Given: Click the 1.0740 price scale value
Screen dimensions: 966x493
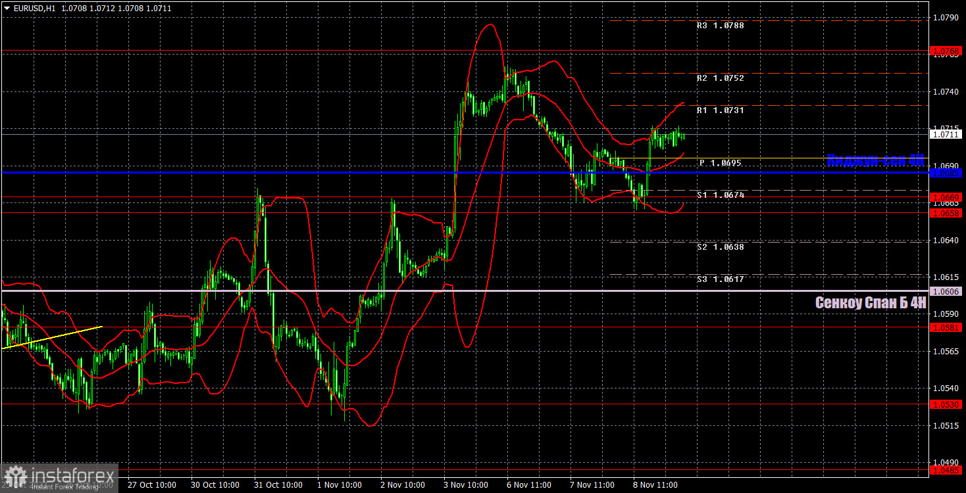Looking at the screenshot, I should (x=945, y=92).
